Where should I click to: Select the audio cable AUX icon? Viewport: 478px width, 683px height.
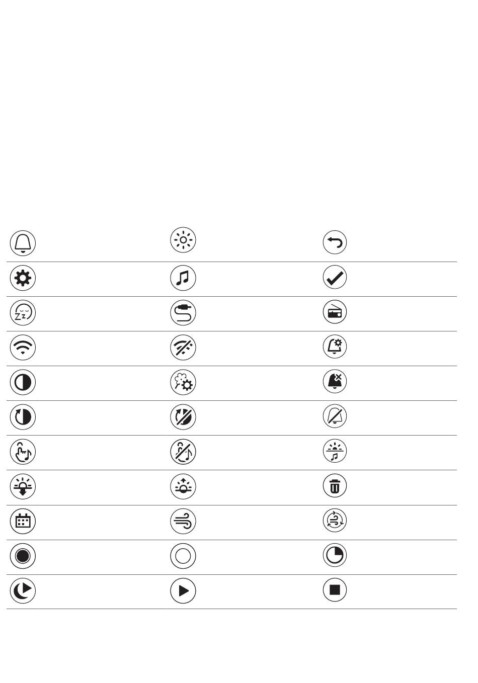click(183, 313)
